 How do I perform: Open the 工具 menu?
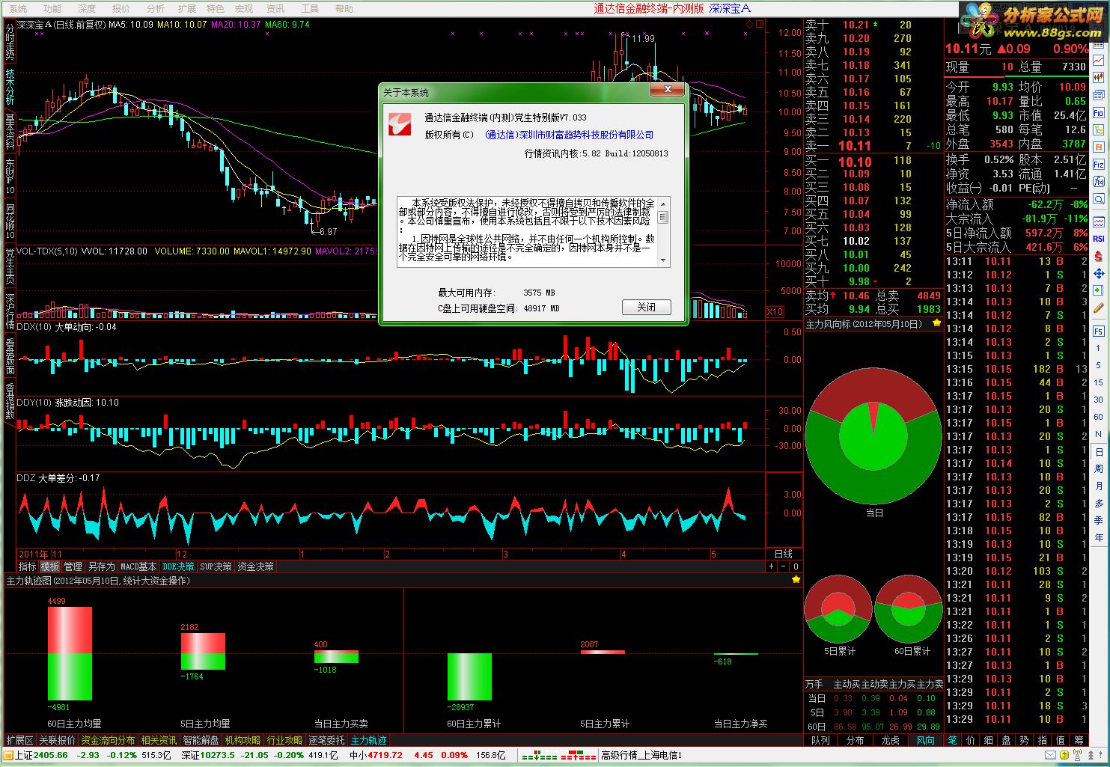[309, 9]
